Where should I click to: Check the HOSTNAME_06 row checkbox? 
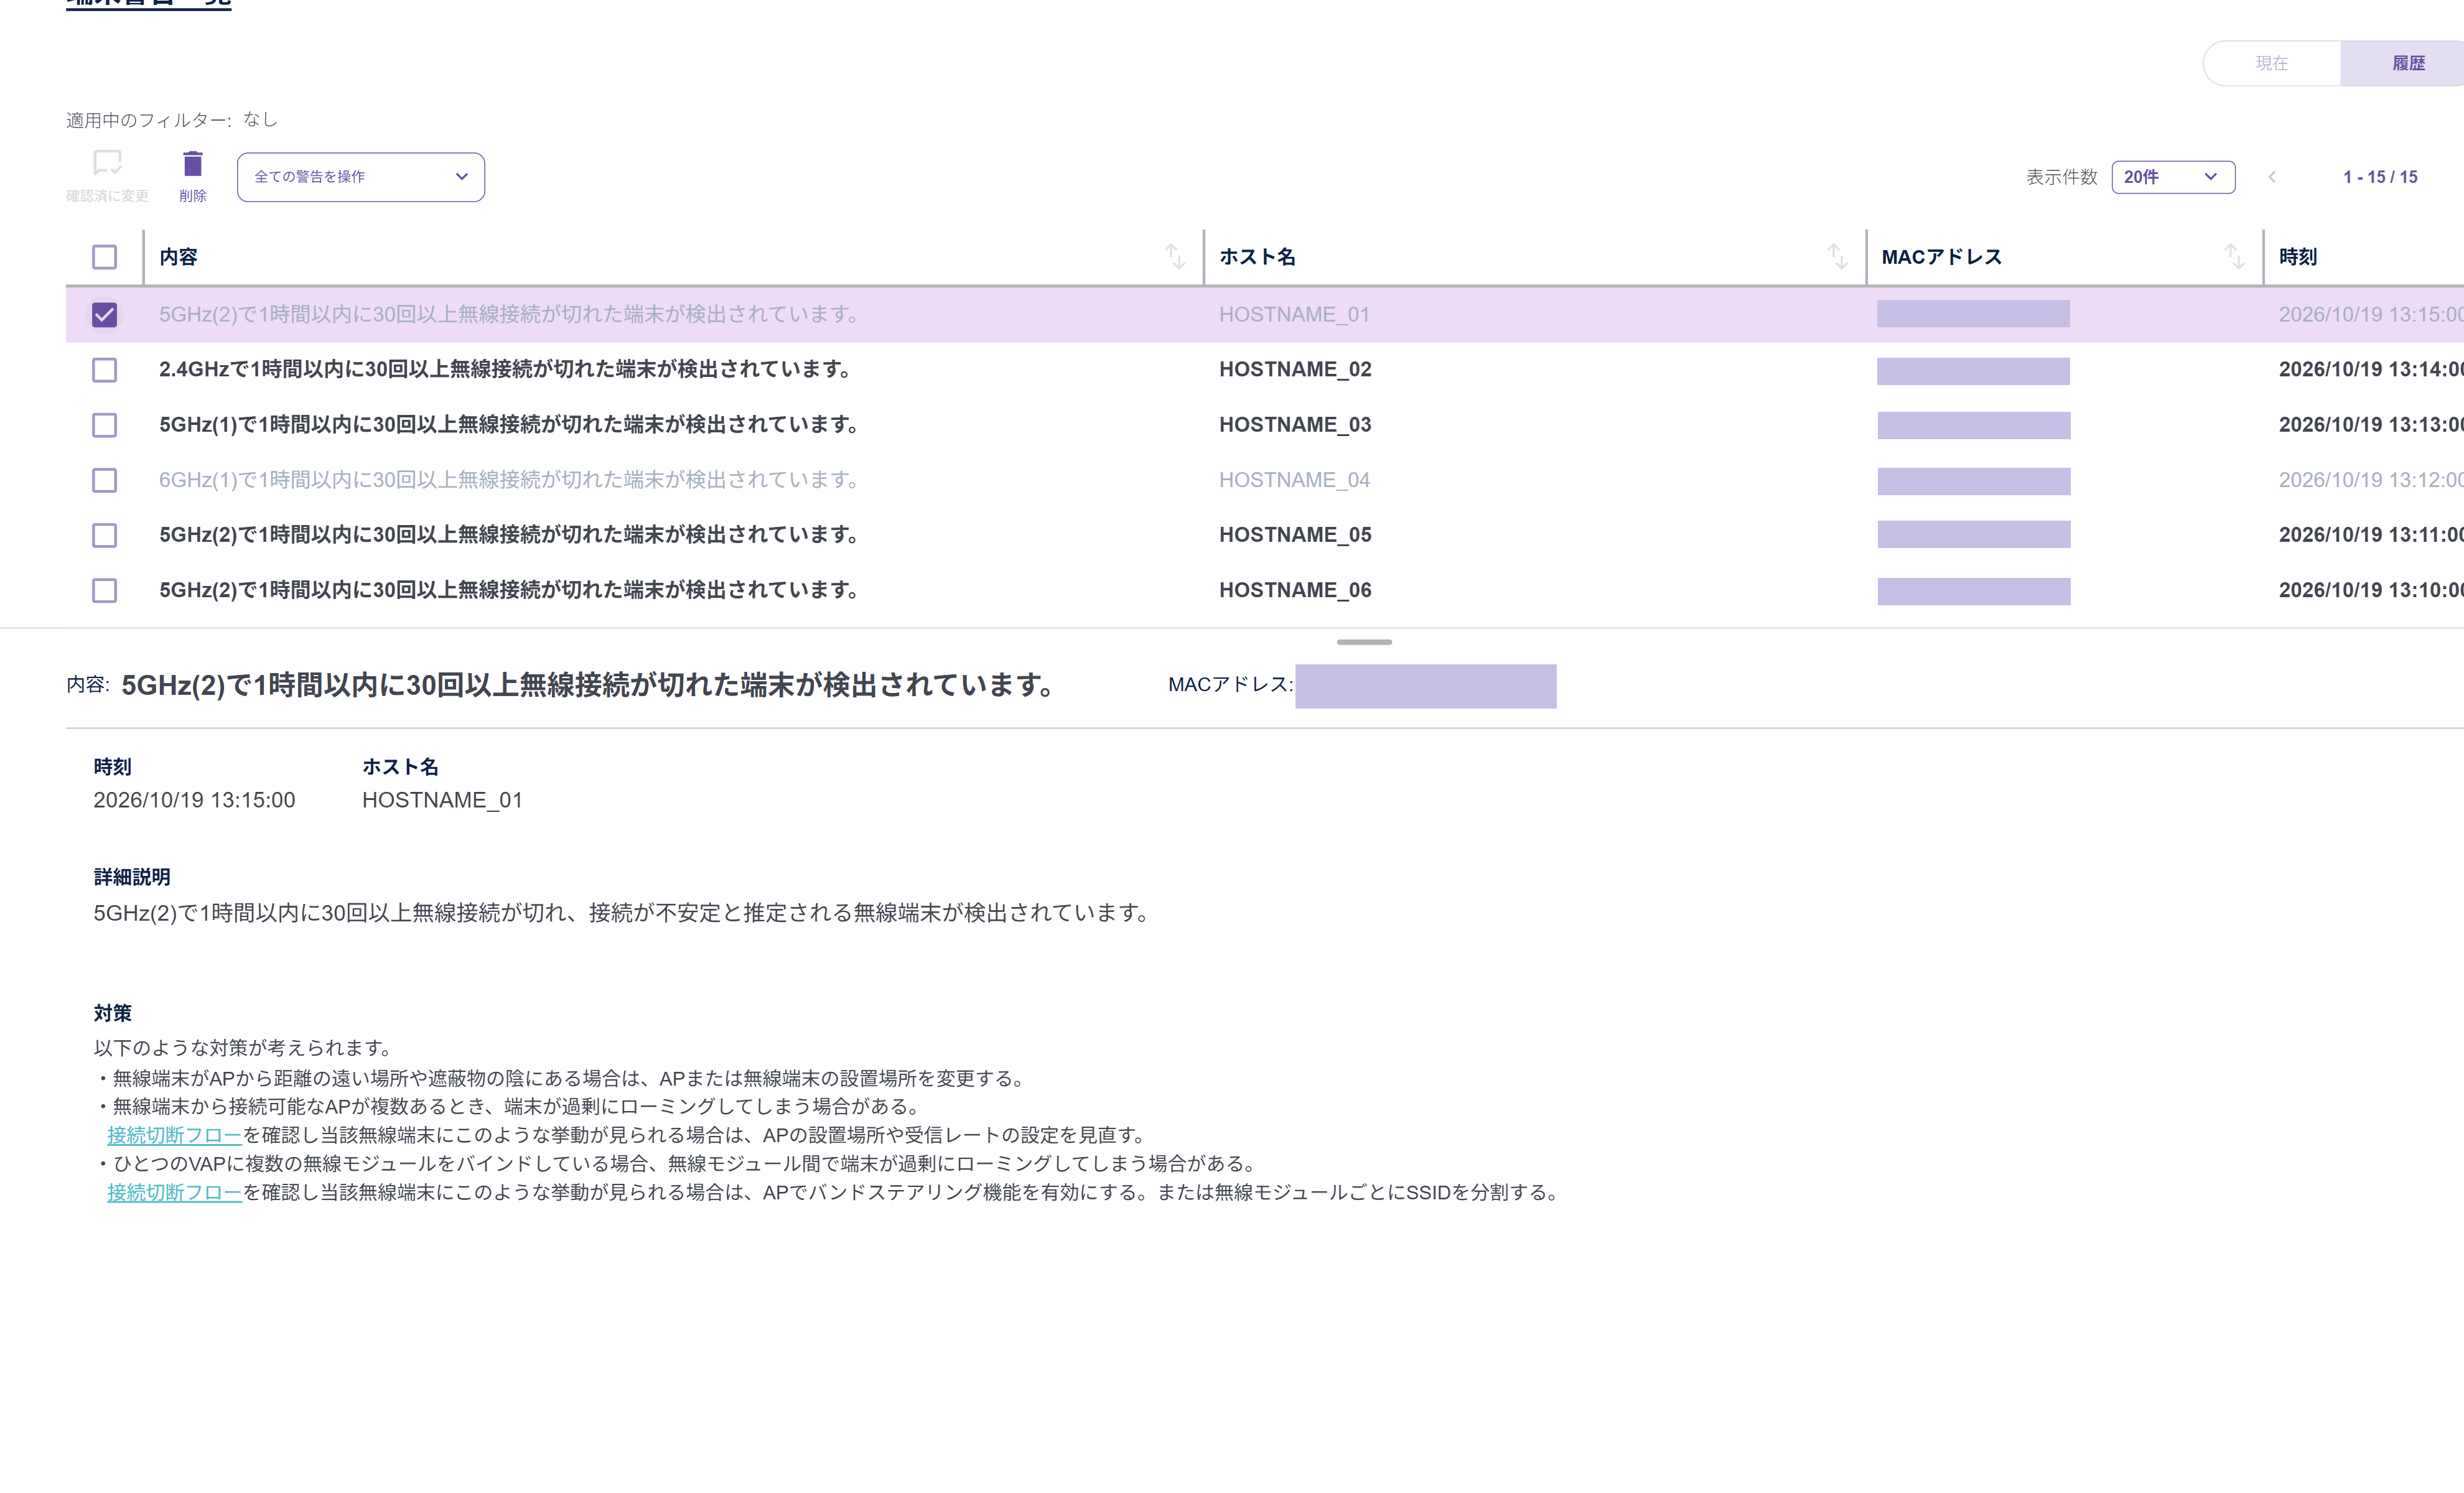click(x=104, y=590)
